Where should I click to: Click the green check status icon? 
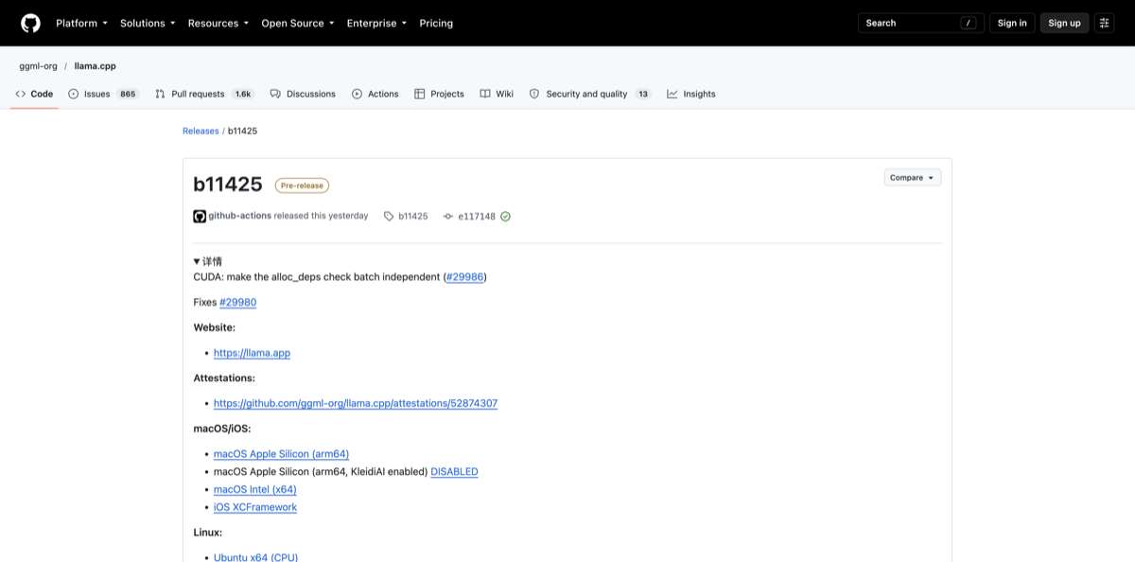(x=505, y=216)
